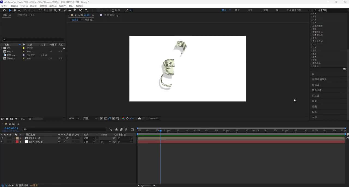Open the 文件(F) menu
The height and width of the screenshot is (187, 349).
coord(5,6)
